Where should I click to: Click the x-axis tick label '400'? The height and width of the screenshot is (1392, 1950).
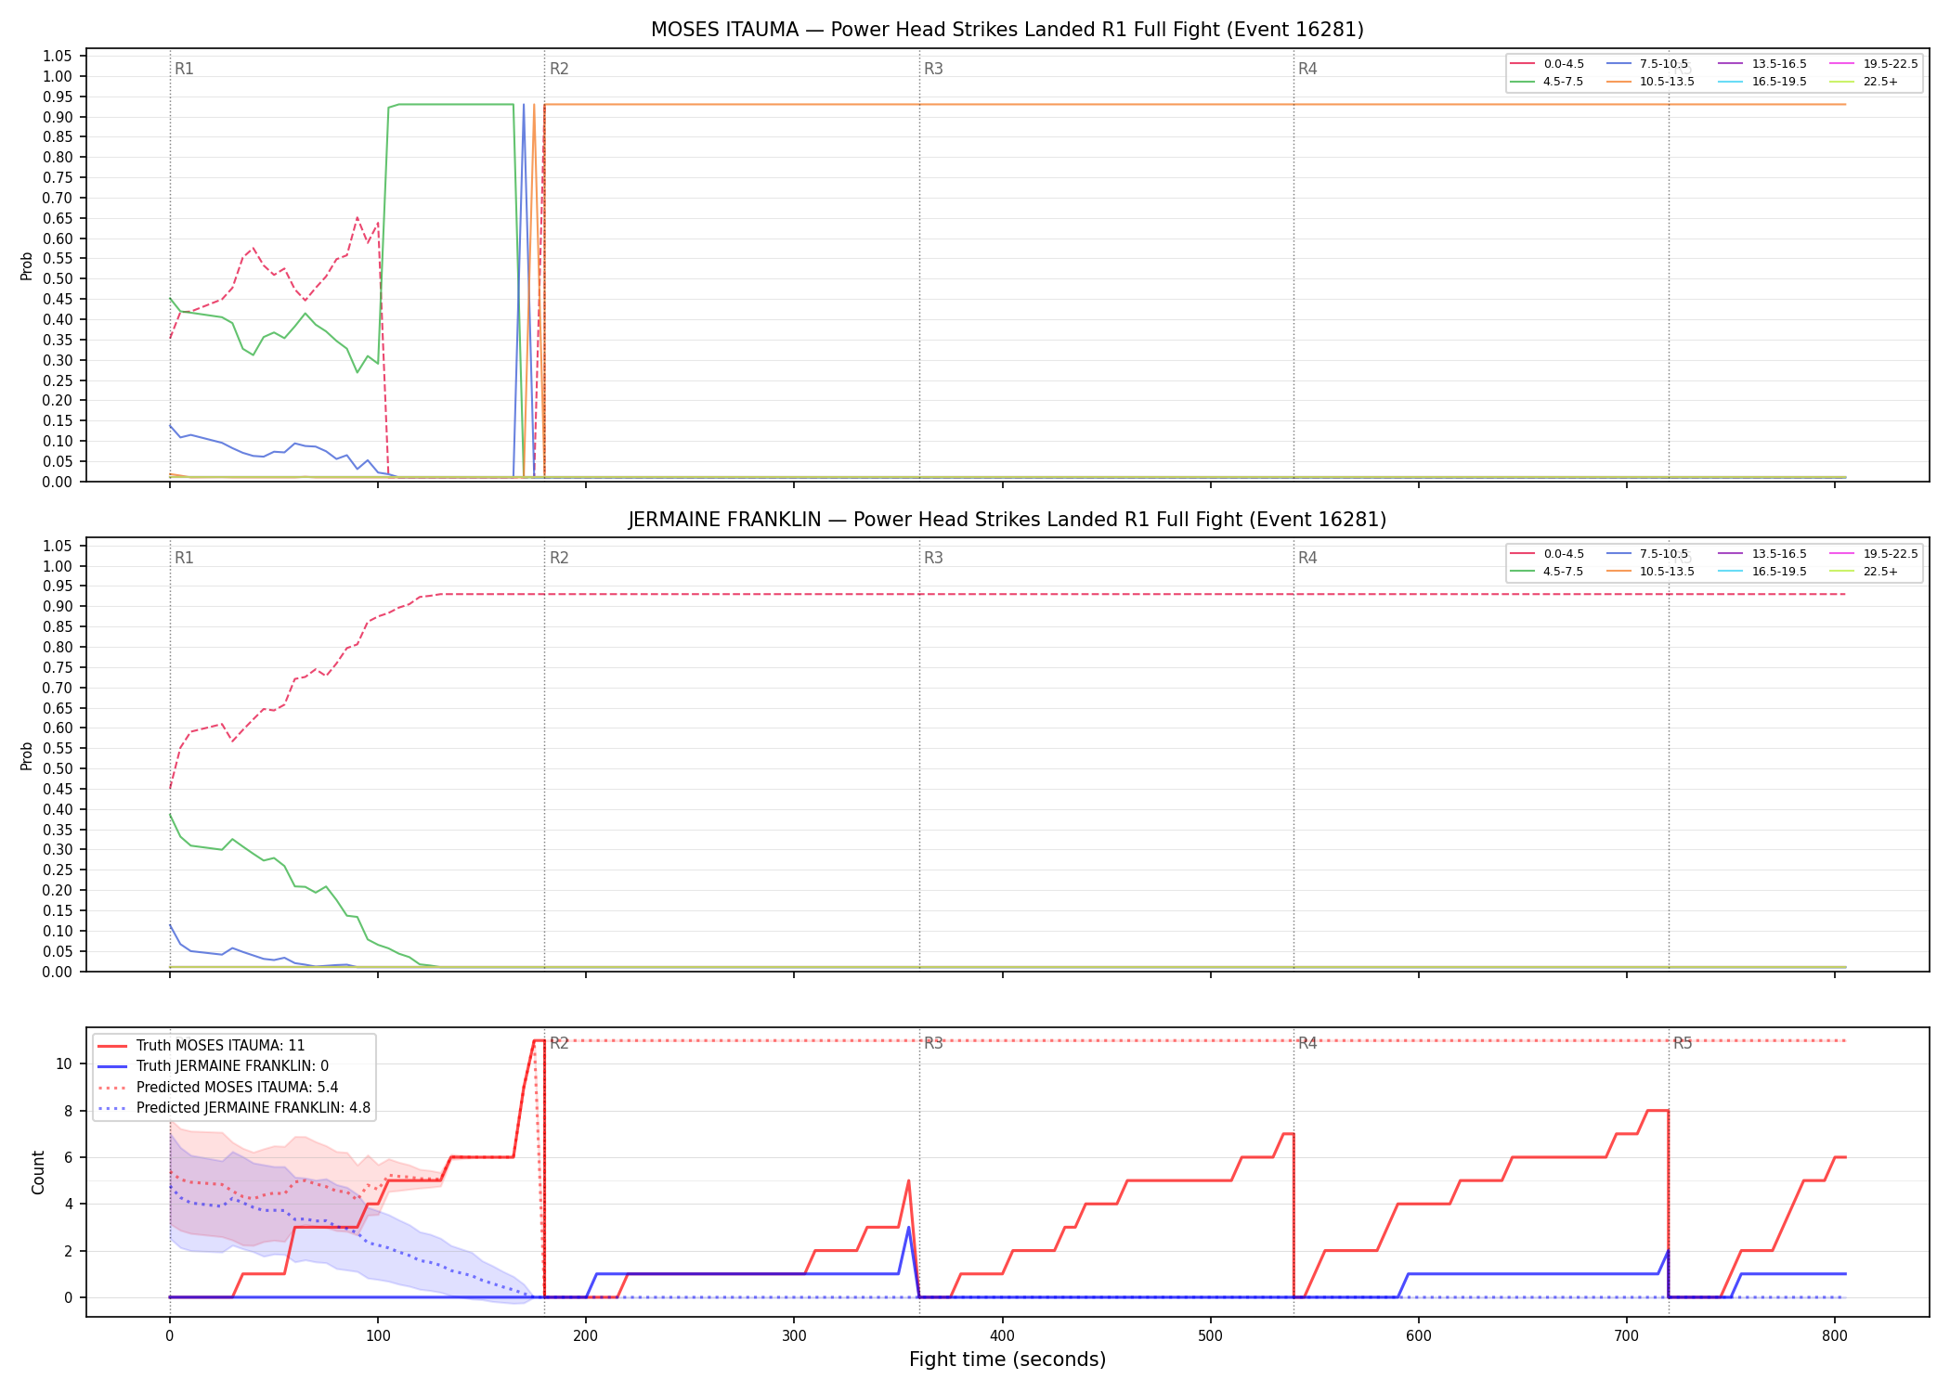point(1002,1336)
